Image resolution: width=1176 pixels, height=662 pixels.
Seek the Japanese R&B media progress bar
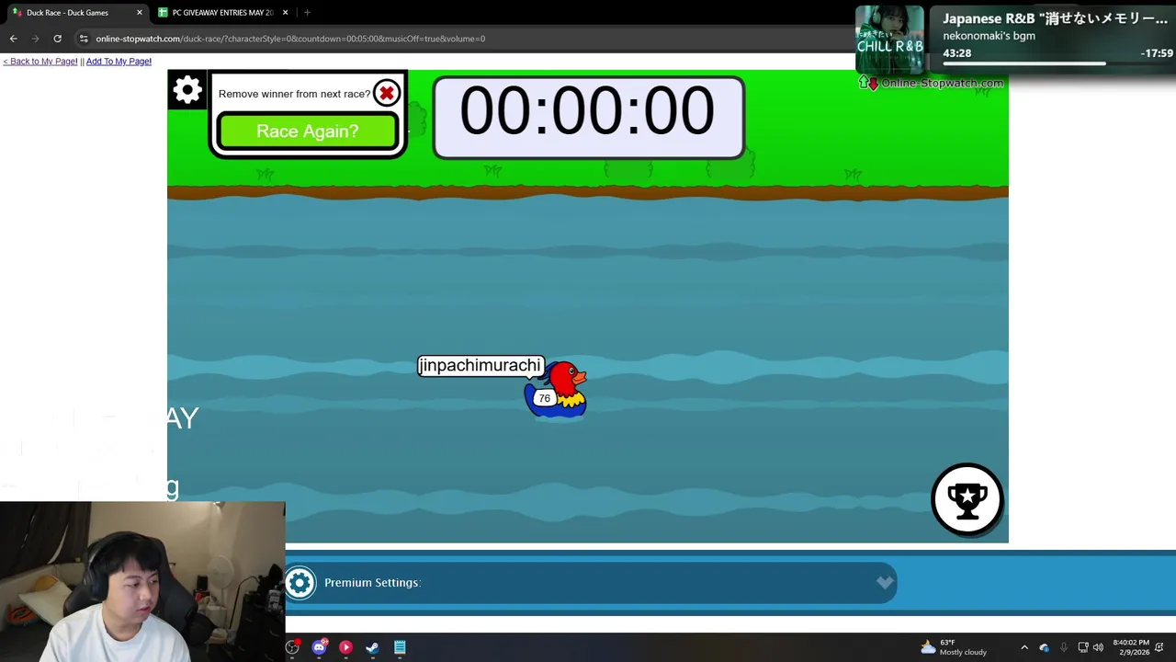(x=1057, y=64)
